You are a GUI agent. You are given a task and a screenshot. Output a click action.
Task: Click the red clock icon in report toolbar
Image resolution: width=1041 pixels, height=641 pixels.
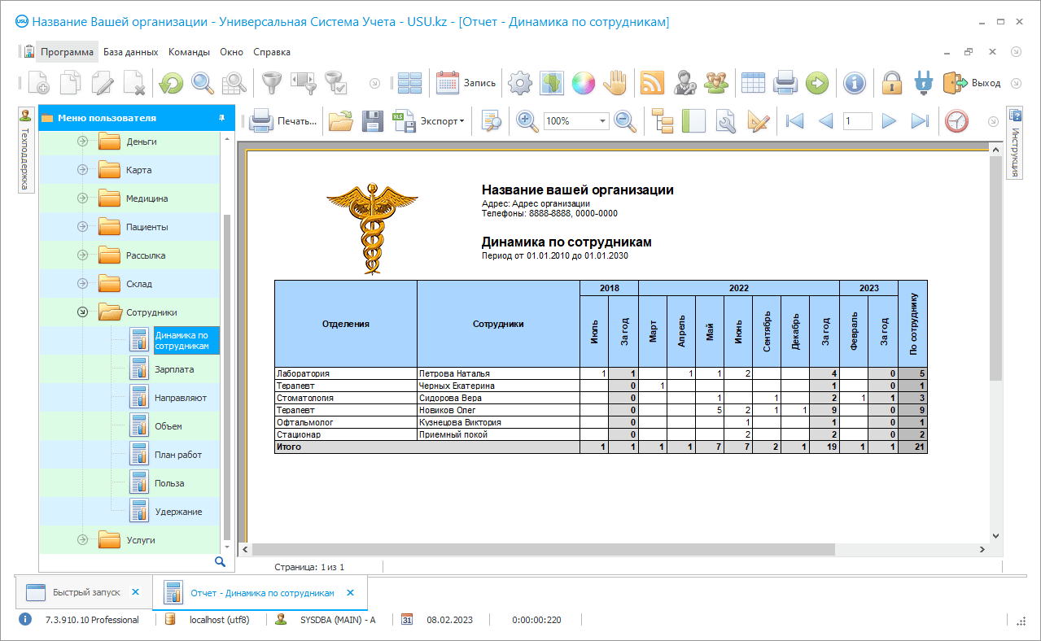pyautogui.click(x=956, y=121)
